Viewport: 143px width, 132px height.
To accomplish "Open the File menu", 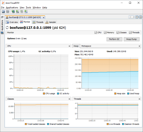I will click(3, 7).
